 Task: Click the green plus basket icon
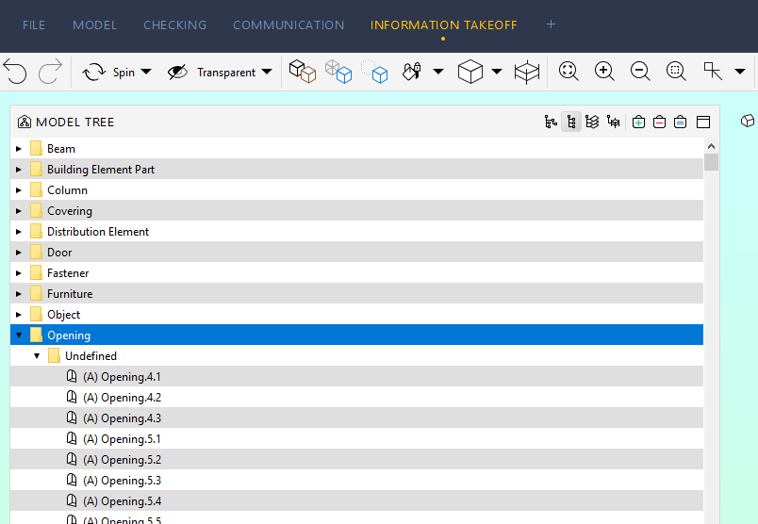coord(638,122)
